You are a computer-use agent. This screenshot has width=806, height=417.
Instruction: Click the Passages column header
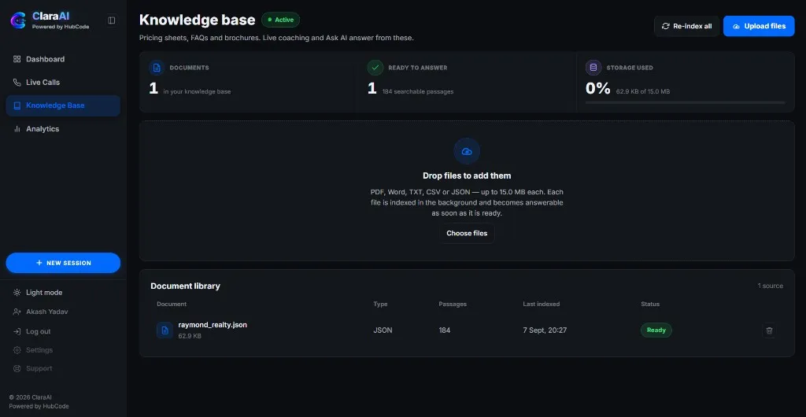pos(453,304)
